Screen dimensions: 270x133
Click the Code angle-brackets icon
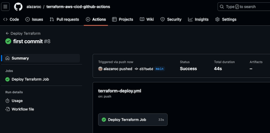[5, 19]
